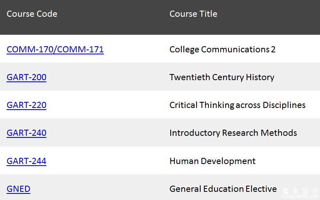Click the word Elective in the table

coord(261,189)
